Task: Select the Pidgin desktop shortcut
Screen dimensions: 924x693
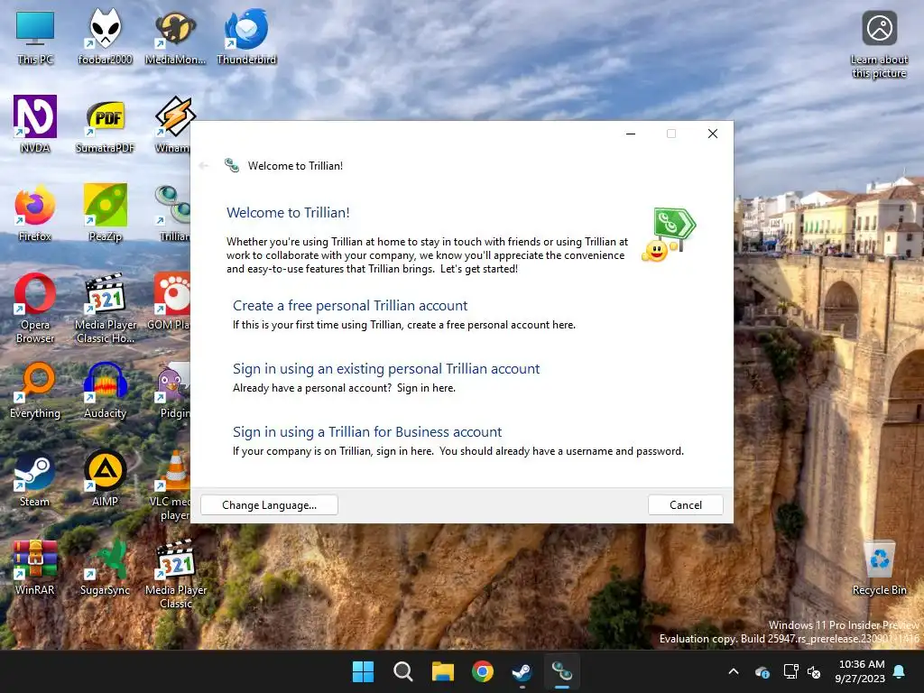Action: pyautogui.click(x=174, y=390)
